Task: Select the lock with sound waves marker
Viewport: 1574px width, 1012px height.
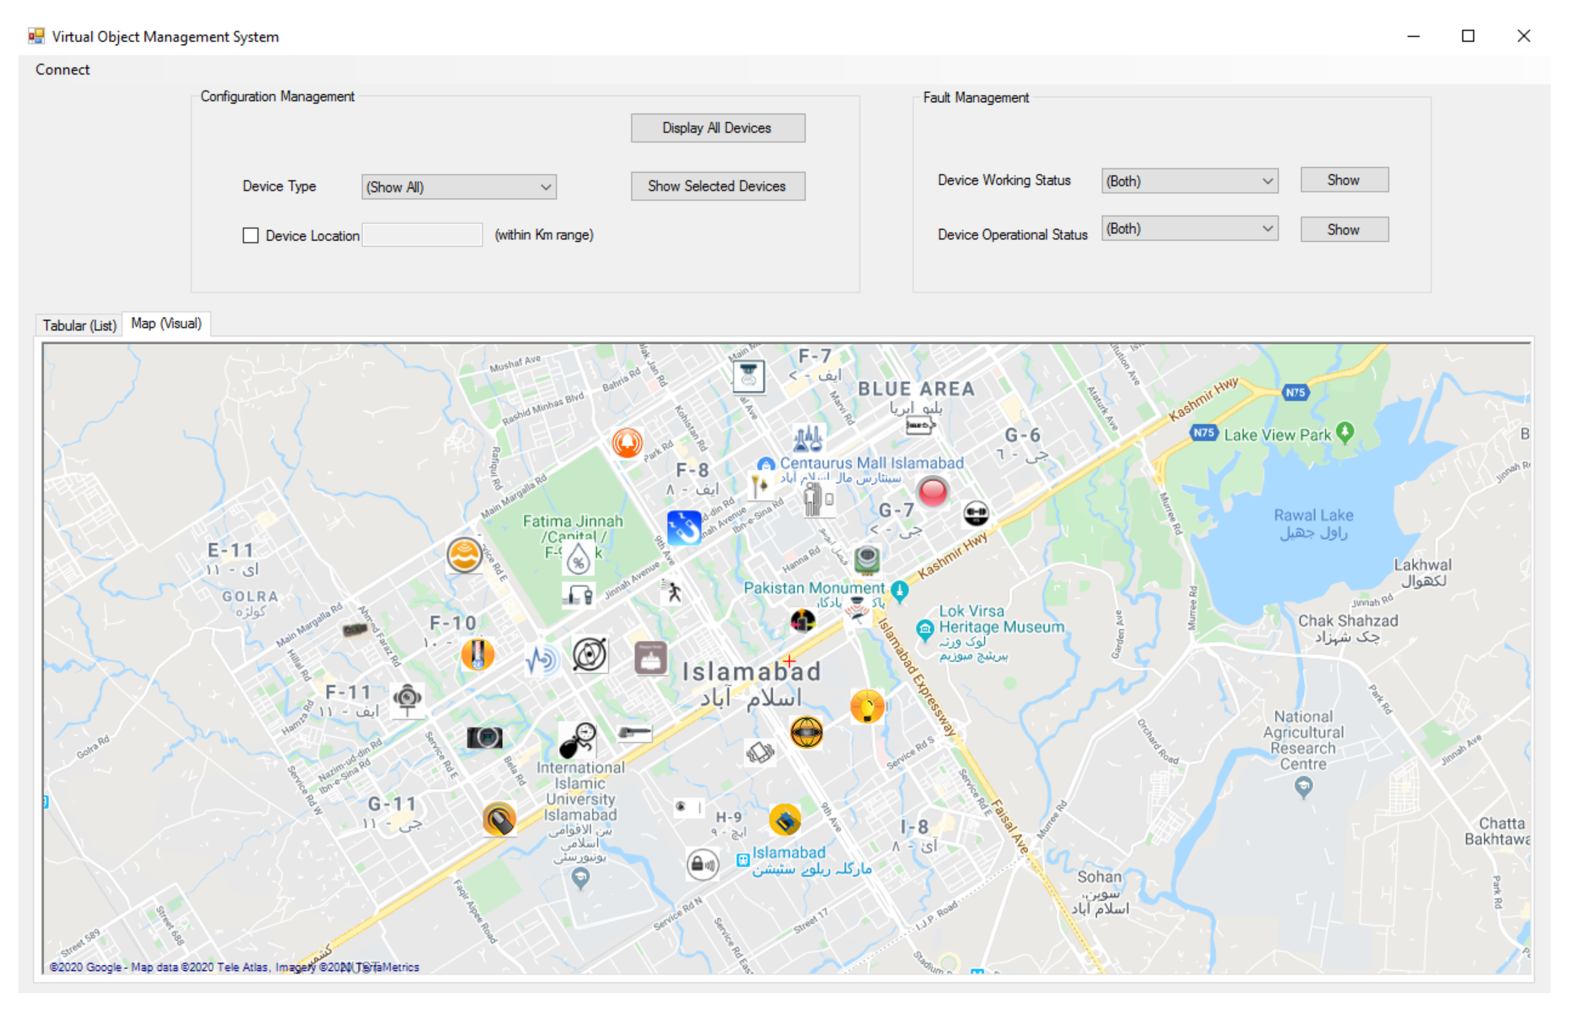Action: pos(702,864)
